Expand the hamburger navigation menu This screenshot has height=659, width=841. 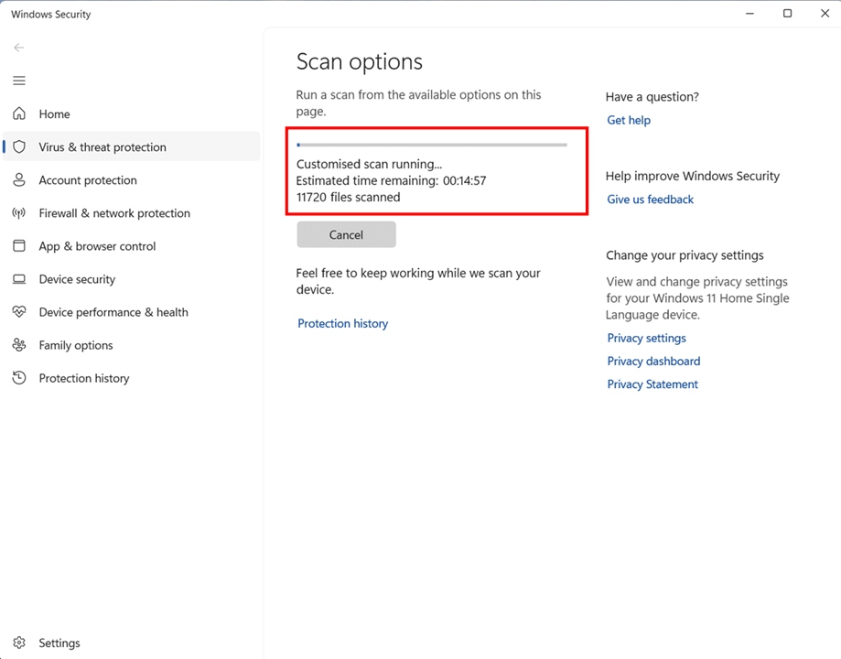coord(19,81)
